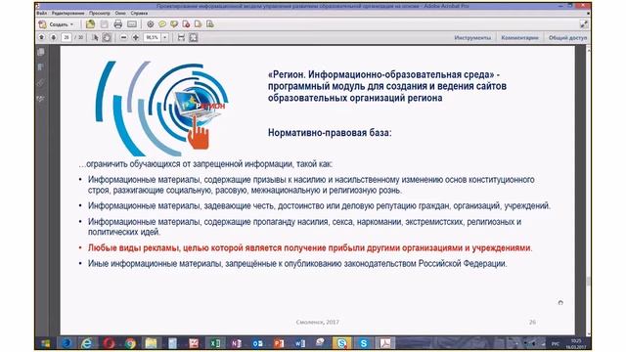Click the fit full page icon
The width and height of the screenshot is (626, 352).
(194, 37)
